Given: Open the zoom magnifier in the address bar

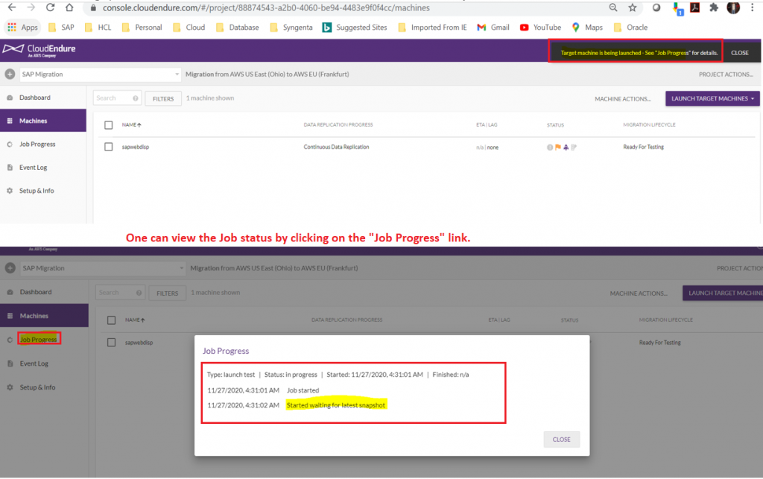Looking at the screenshot, I should (613, 7).
